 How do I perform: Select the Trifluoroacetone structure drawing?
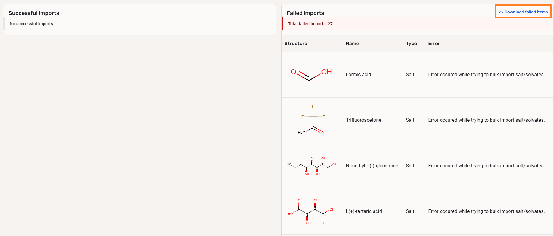[311, 120]
